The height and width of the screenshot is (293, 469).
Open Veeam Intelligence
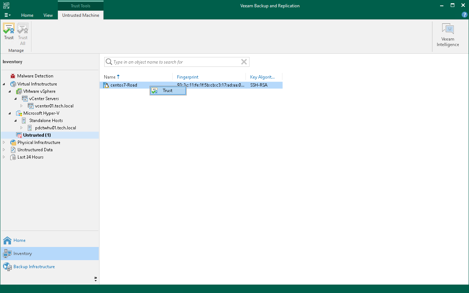click(448, 35)
